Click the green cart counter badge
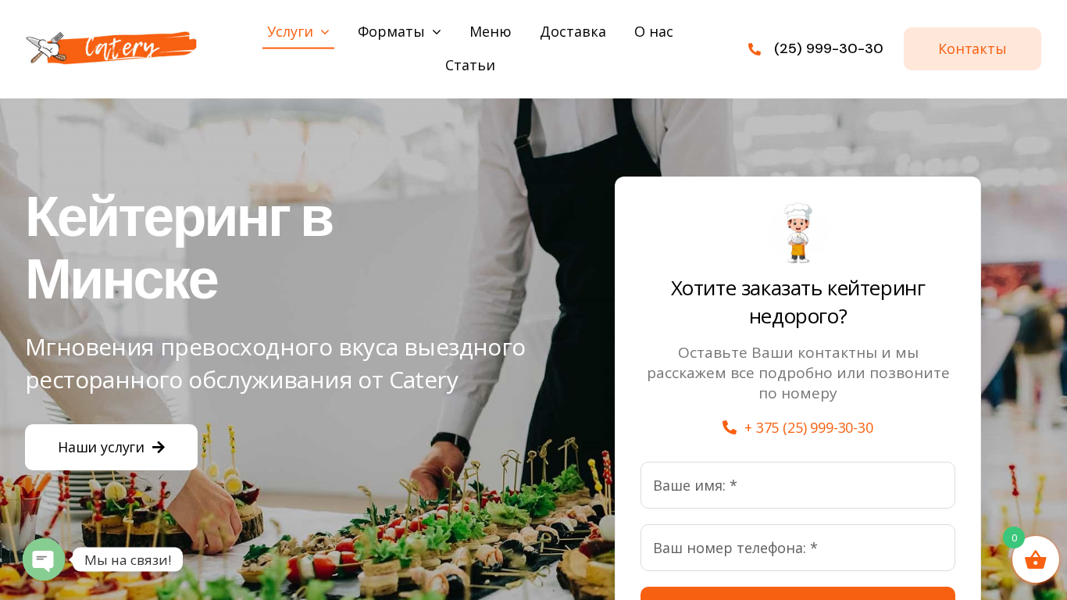This screenshot has width=1067, height=600. (x=1014, y=537)
